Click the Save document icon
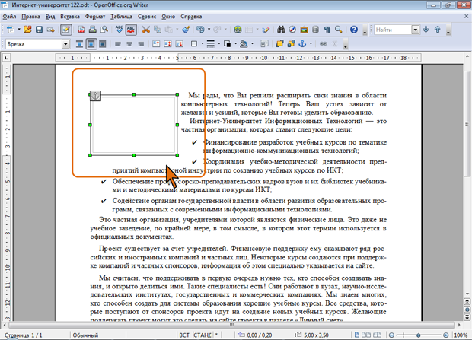The image size is (472, 340). [x=40, y=30]
